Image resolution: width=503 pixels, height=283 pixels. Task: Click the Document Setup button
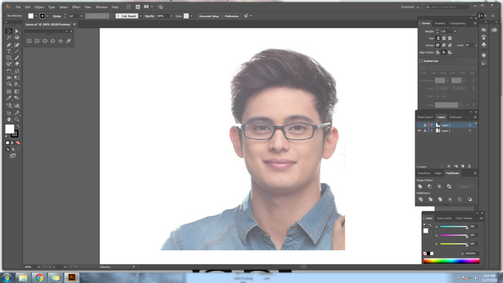point(209,16)
